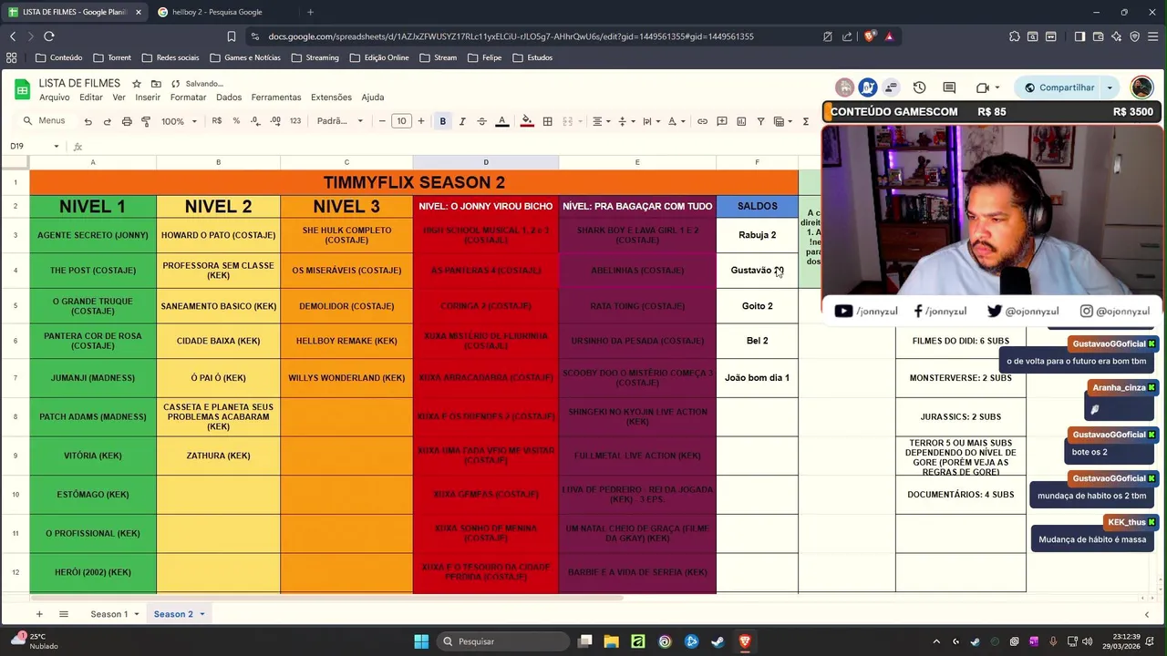Open the name box D19 dropdown

(x=57, y=147)
